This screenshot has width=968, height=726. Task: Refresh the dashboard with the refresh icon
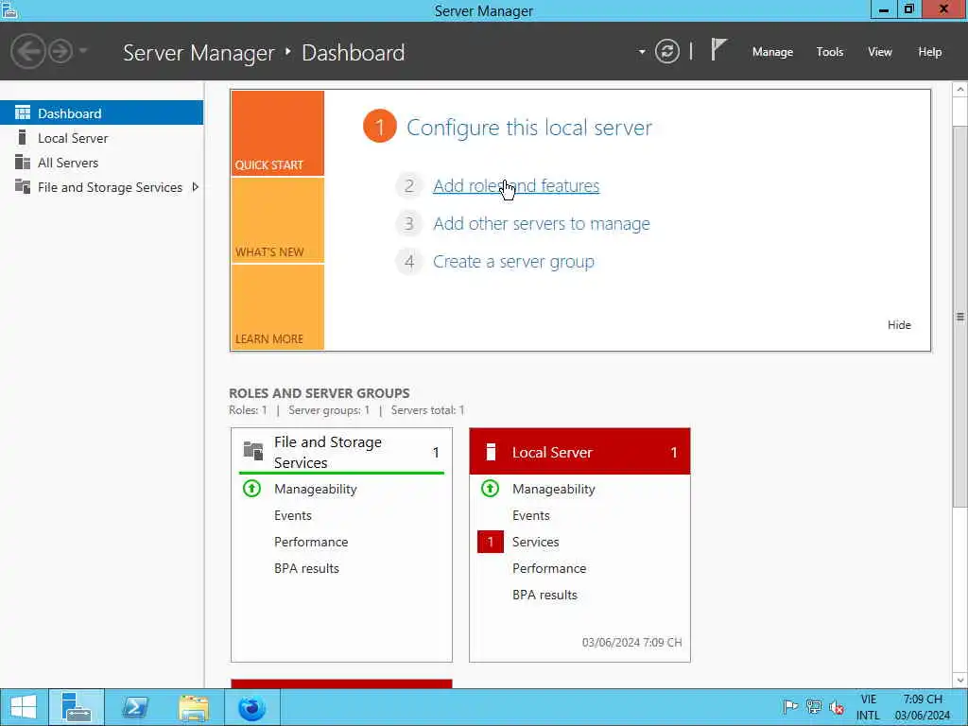[666, 51]
